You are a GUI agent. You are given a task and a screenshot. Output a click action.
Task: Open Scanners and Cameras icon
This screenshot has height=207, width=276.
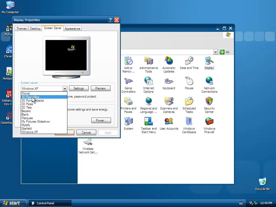[169, 105]
